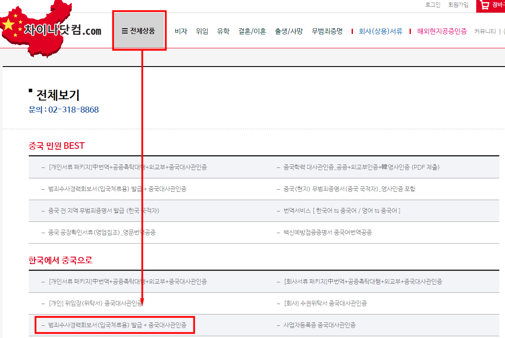Select [회사] 수권위탁서 중국대사관인증 link

[x=325, y=303]
